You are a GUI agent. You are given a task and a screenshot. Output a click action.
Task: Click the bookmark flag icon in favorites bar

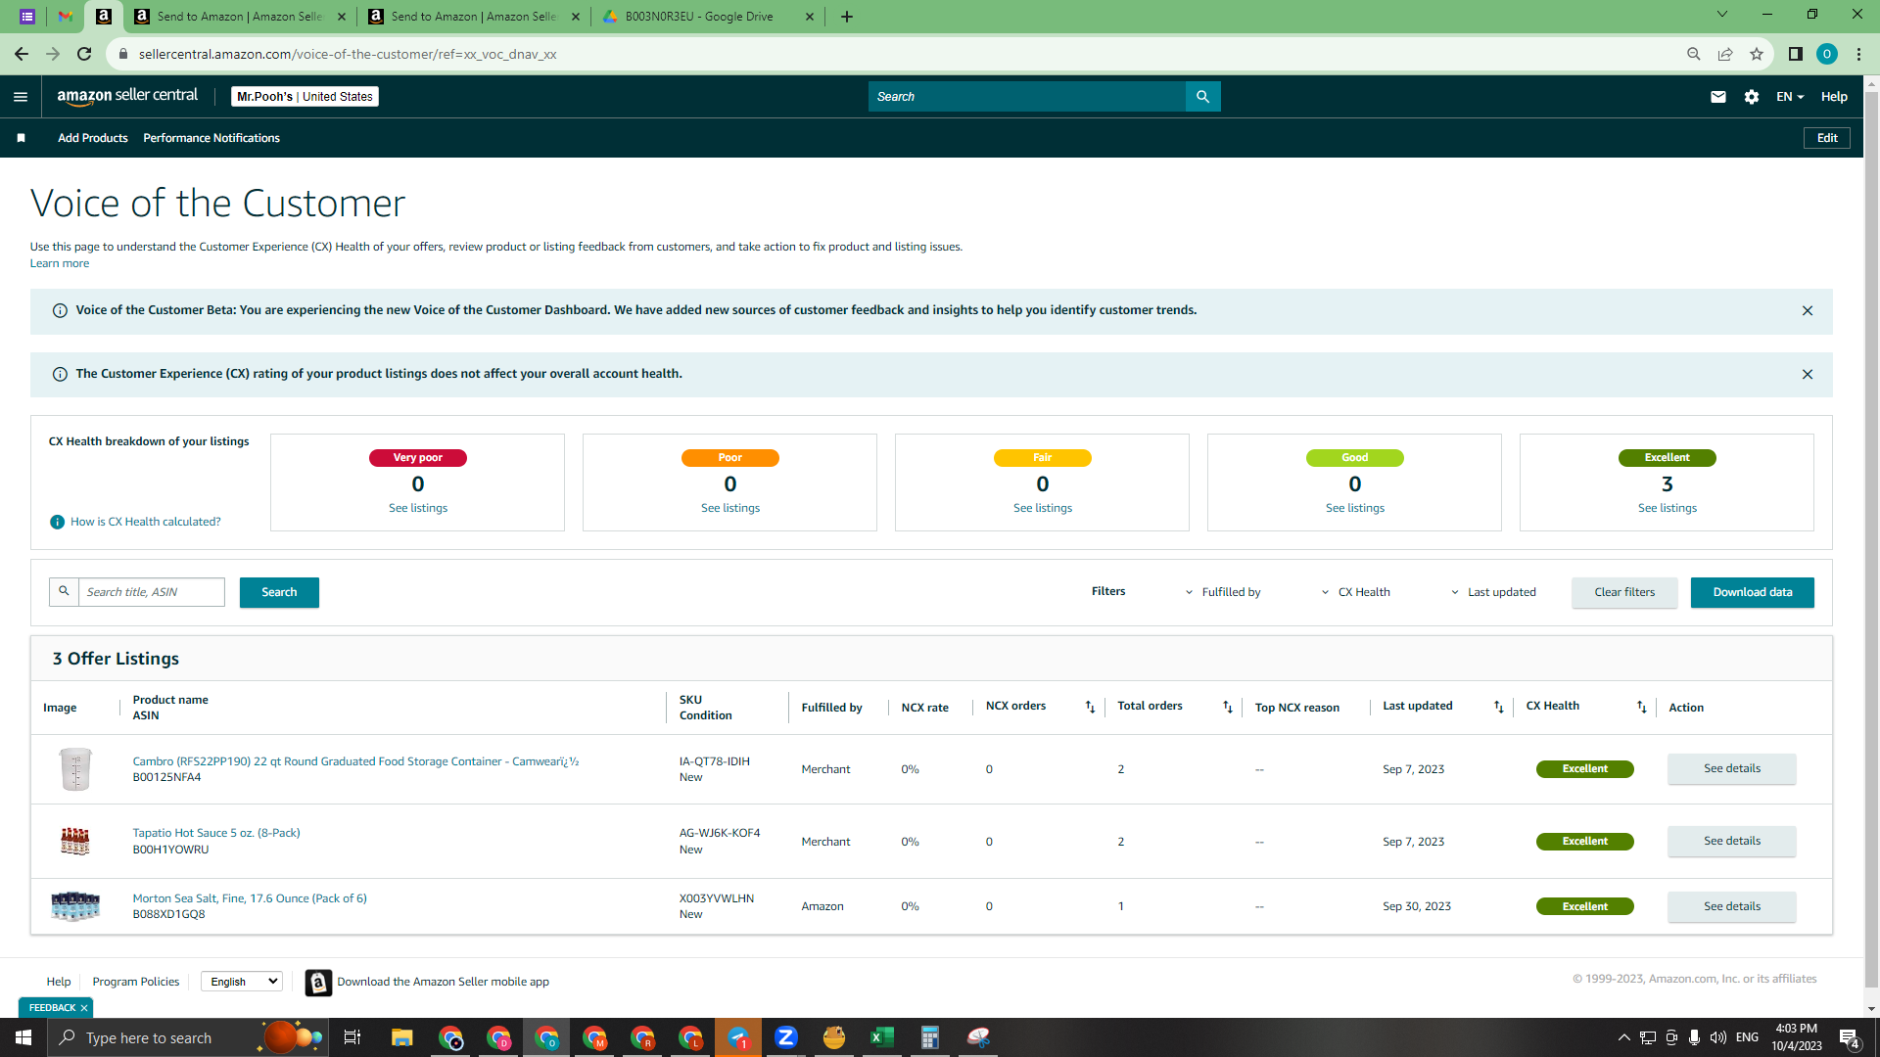pos(21,138)
